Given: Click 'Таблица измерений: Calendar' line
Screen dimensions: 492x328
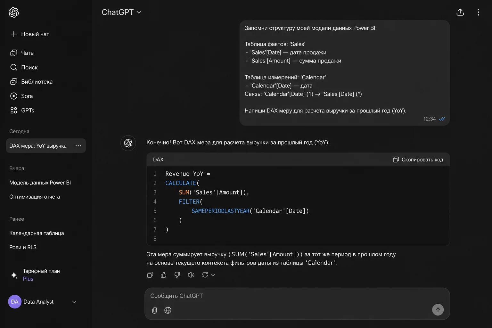Looking at the screenshot, I should click(285, 77).
